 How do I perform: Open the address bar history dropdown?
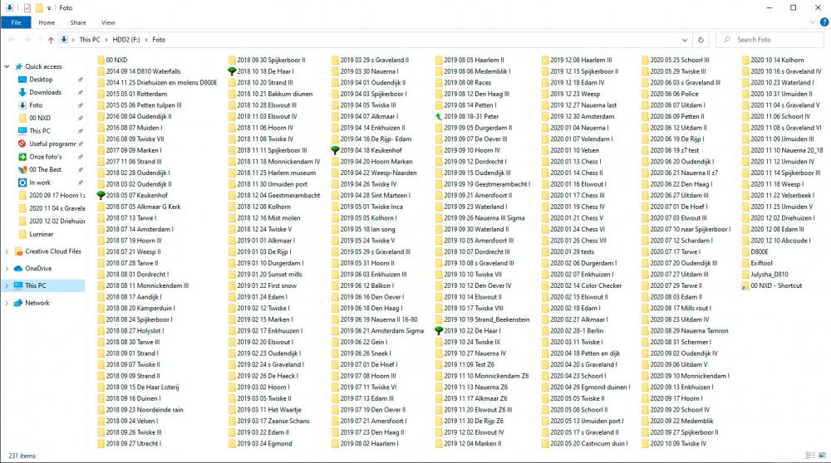point(685,40)
